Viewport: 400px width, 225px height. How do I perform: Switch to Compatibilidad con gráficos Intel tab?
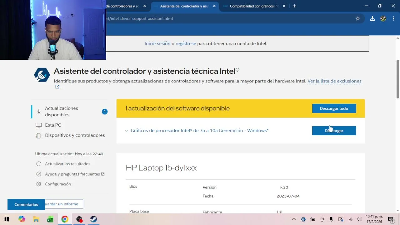point(254,6)
